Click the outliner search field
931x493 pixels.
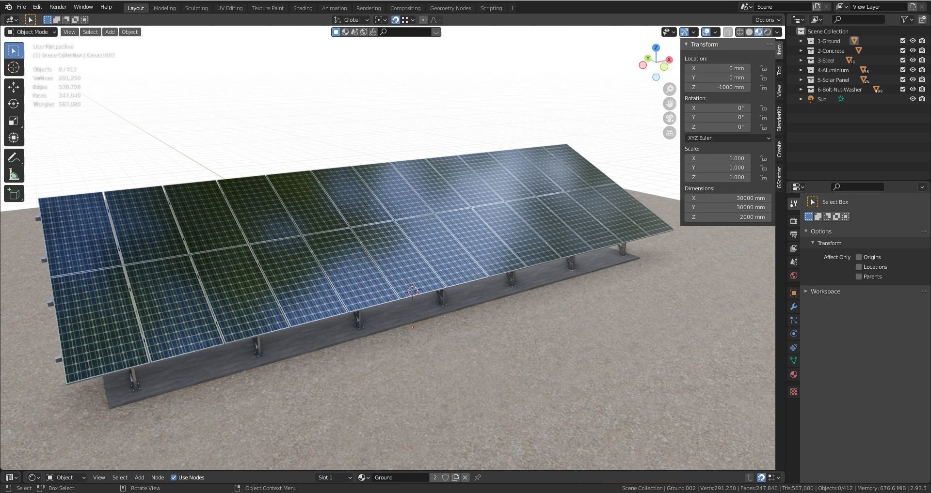coord(858,19)
